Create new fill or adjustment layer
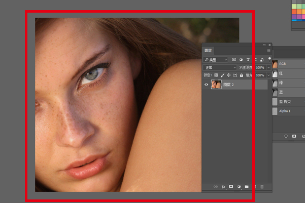Screen dimensions: 305x203 pos(239,187)
